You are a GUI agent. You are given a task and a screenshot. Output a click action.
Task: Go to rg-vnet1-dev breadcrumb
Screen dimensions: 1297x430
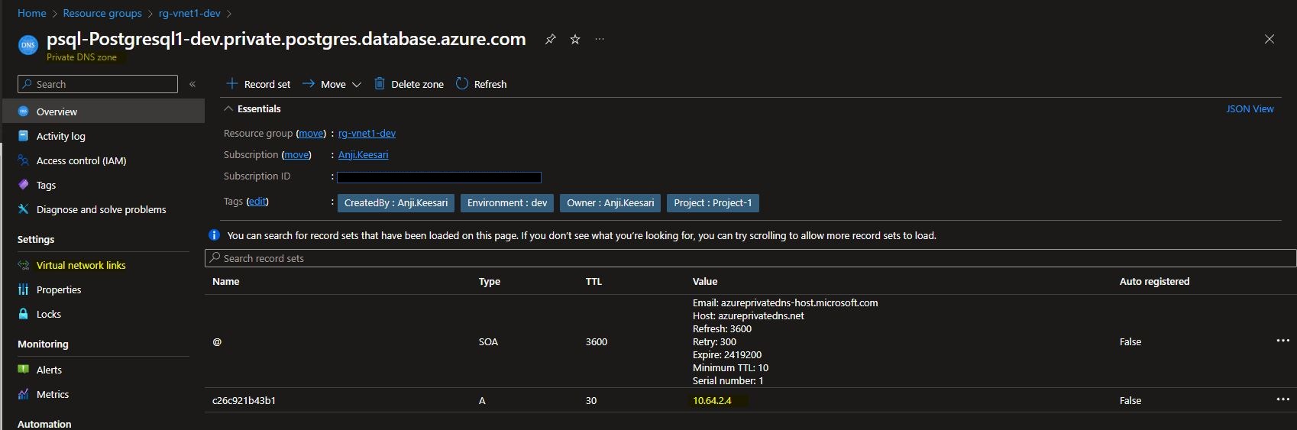(x=189, y=13)
